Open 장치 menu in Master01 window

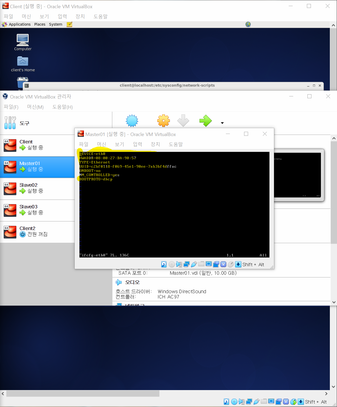[x=155, y=144]
